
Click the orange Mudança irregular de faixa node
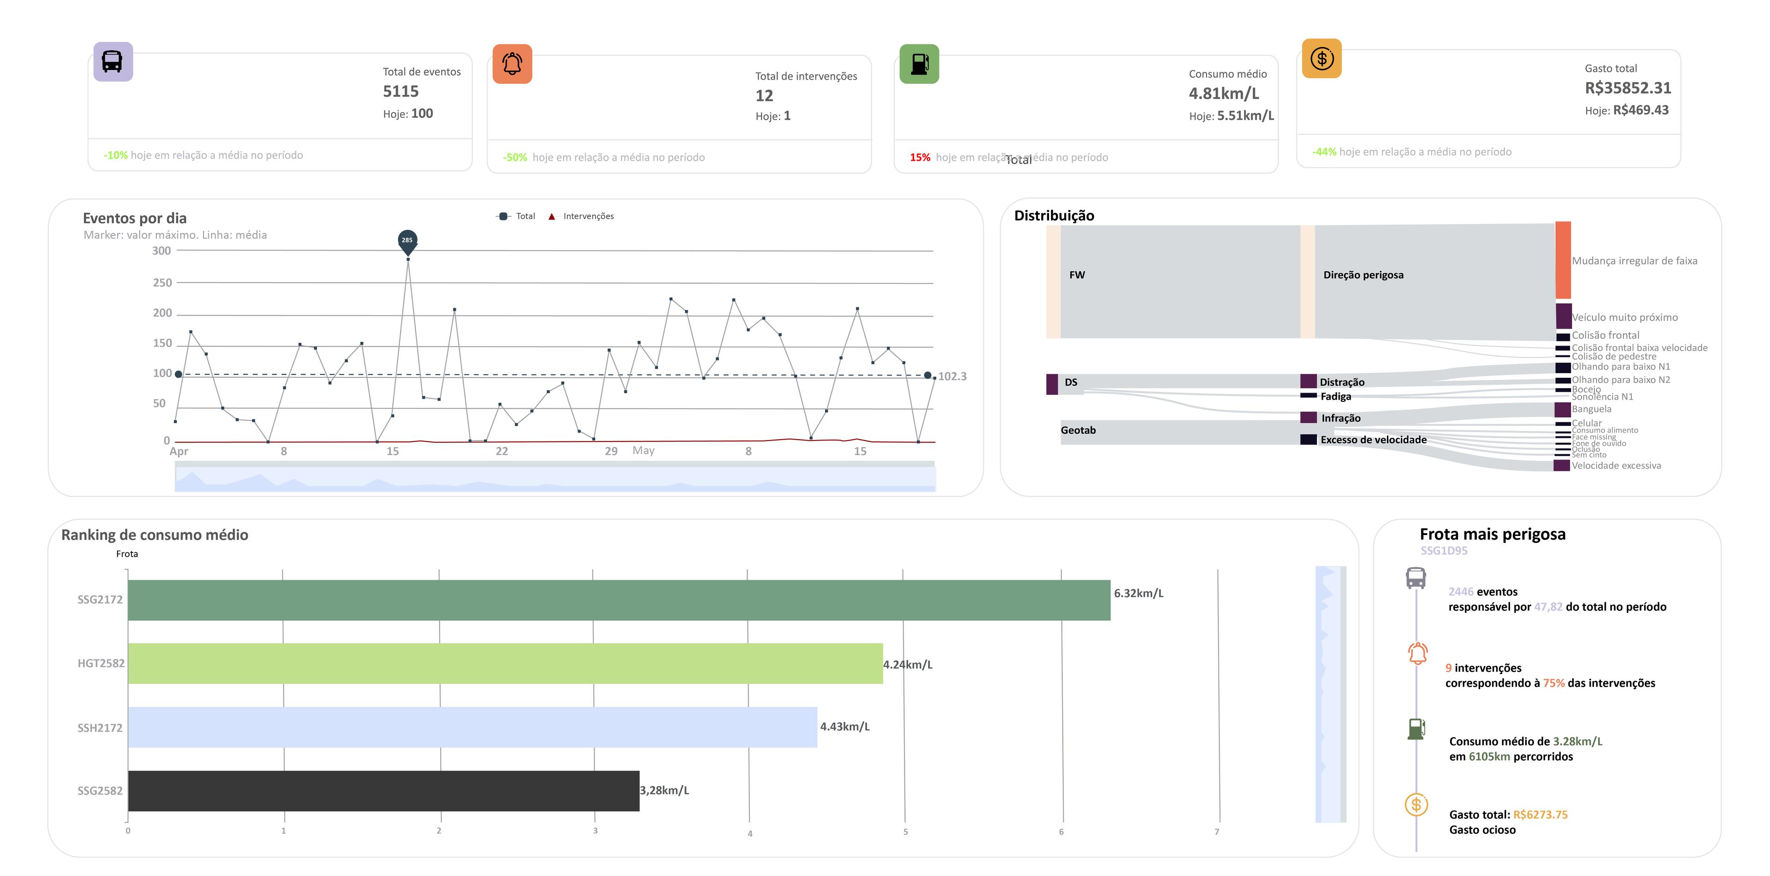pos(1563,260)
